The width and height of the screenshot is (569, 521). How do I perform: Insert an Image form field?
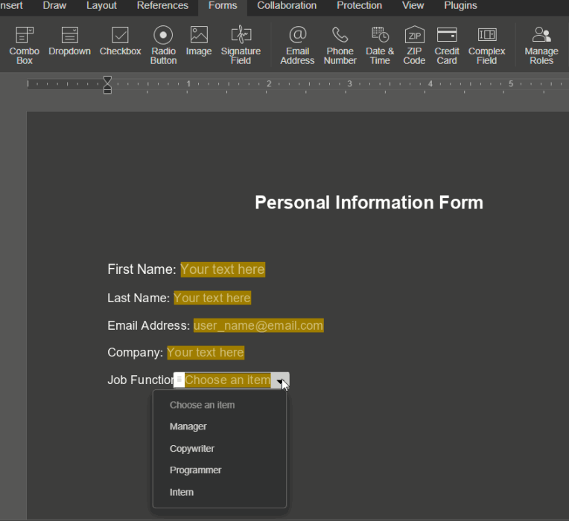pyautogui.click(x=199, y=41)
